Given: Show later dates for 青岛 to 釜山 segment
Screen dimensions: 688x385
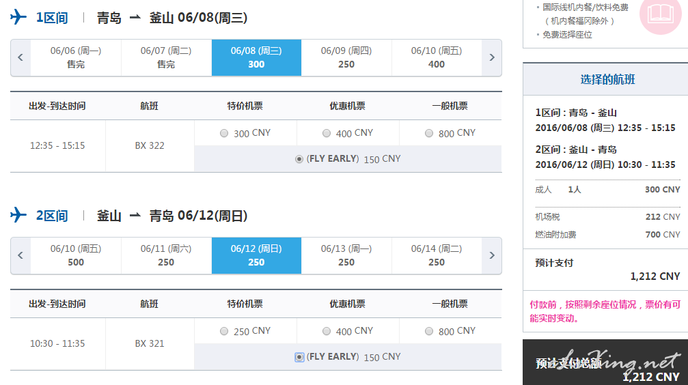Looking at the screenshot, I should coord(492,57).
